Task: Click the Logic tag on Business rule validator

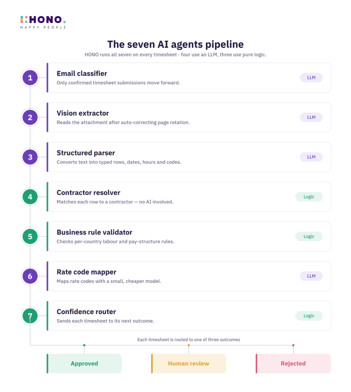Action: pyautogui.click(x=309, y=237)
